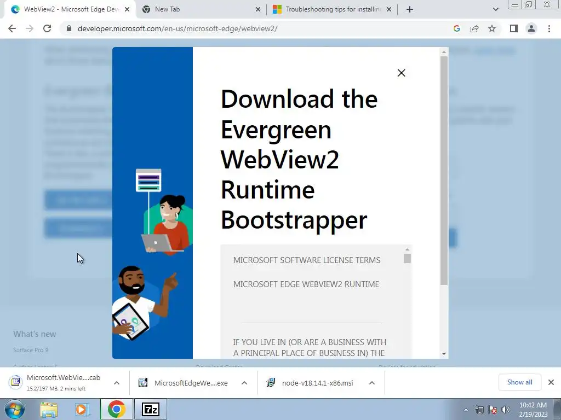The image size is (561, 420).
Task: Open the Google icon in address bar
Action: point(457,28)
